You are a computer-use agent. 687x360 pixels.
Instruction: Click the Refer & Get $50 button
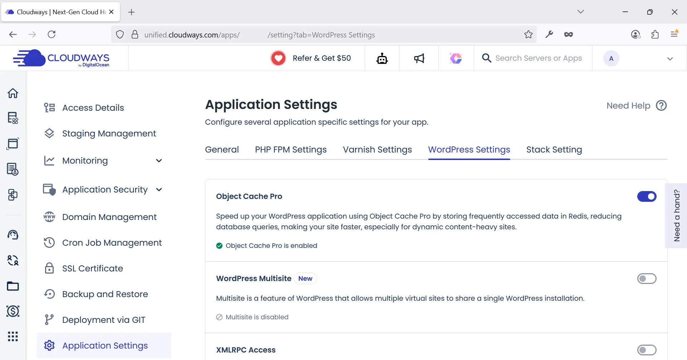(311, 58)
